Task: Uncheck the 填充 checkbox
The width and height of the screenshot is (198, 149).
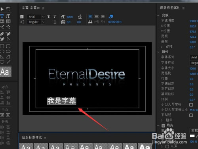Action: (x=163, y=126)
